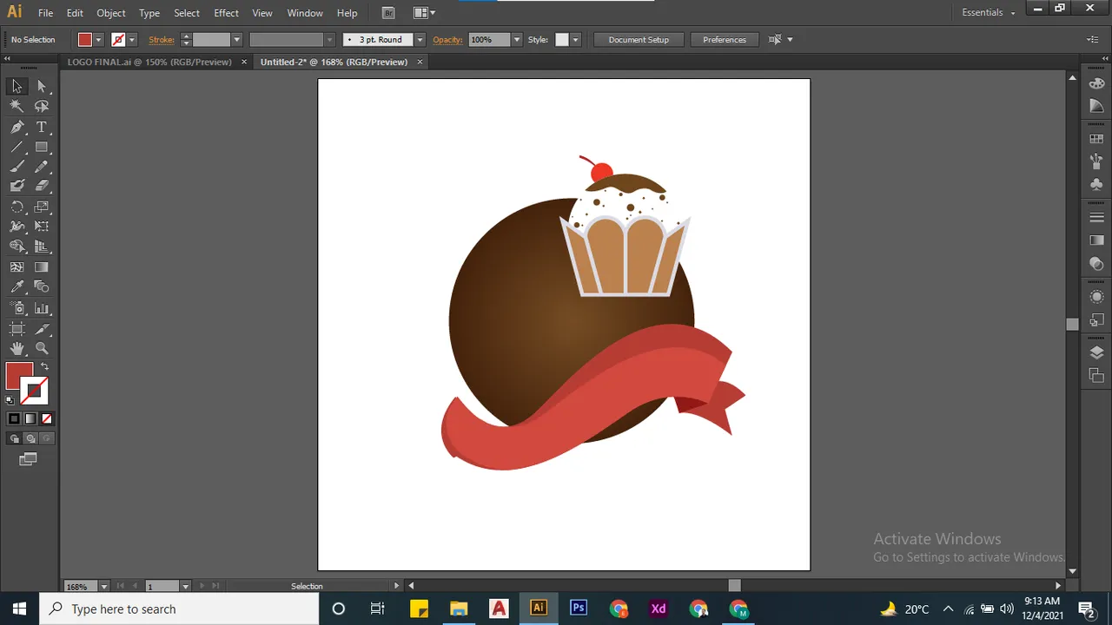This screenshot has height=625, width=1112.
Task: Open the Essentials workspace switcher
Action: 989,12
